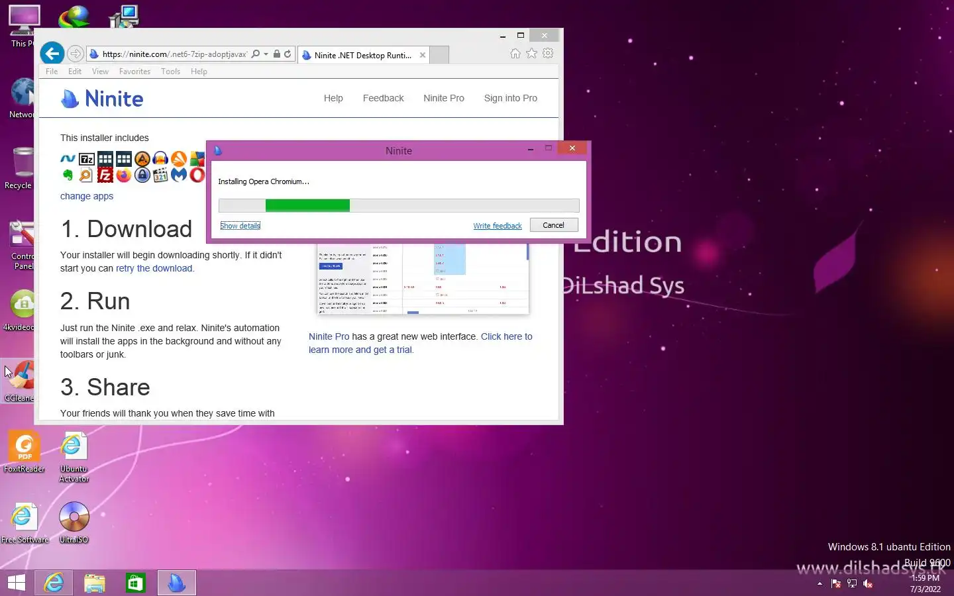The image size is (954, 596).
Task: Click the installation progress bar
Action: (x=399, y=206)
